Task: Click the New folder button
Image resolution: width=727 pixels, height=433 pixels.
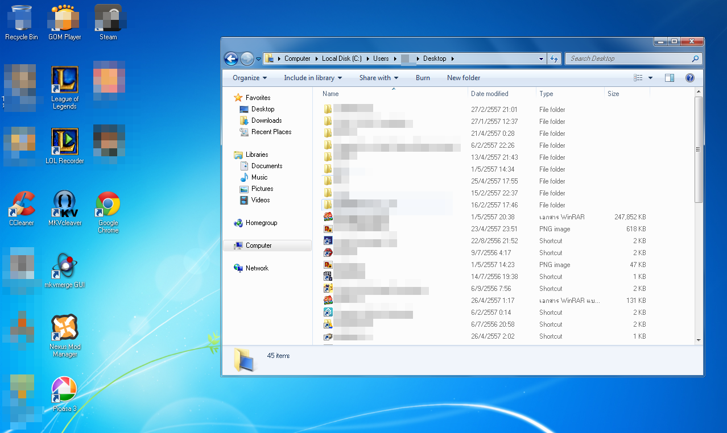Action: pos(464,78)
